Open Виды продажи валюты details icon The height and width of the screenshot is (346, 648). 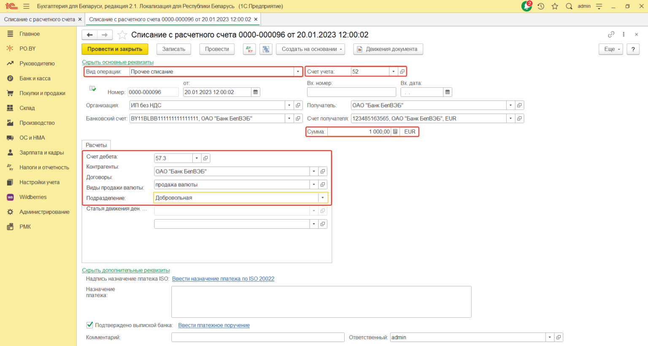pyautogui.click(x=323, y=185)
